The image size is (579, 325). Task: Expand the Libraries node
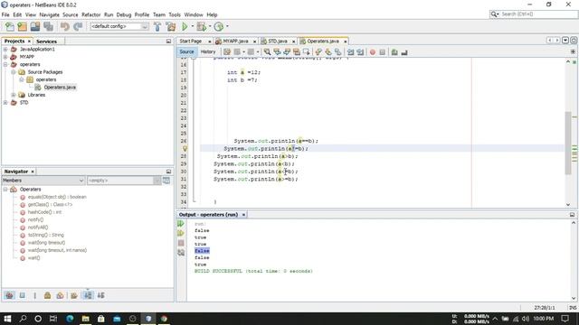(x=14, y=95)
